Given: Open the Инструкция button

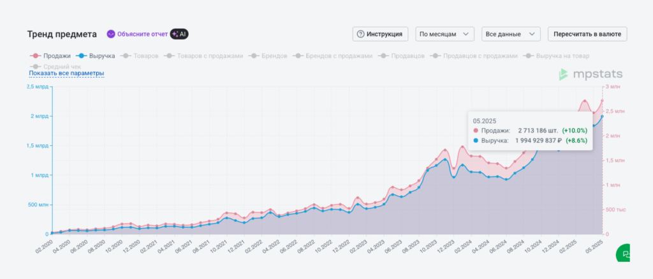Looking at the screenshot, I should [381, 34].
